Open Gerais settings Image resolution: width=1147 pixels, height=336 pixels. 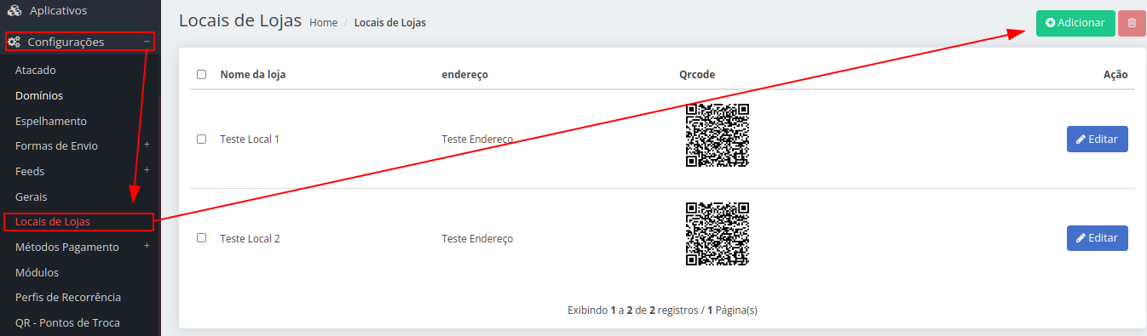(32, 196)
